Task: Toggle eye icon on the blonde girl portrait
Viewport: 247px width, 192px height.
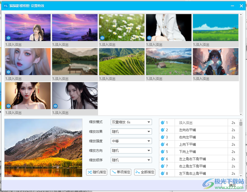Action: coord(9,72)
